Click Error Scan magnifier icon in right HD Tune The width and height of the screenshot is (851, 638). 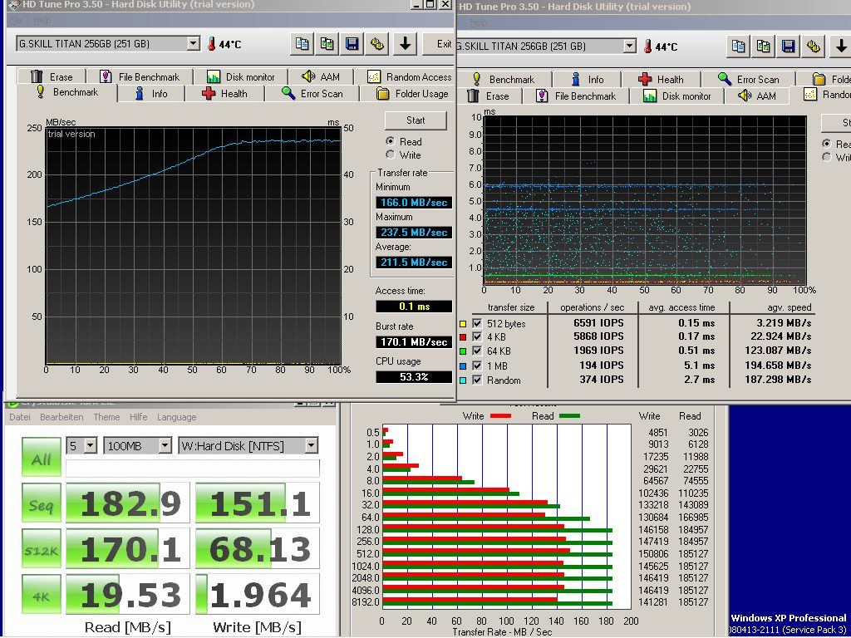pos(725,79)
